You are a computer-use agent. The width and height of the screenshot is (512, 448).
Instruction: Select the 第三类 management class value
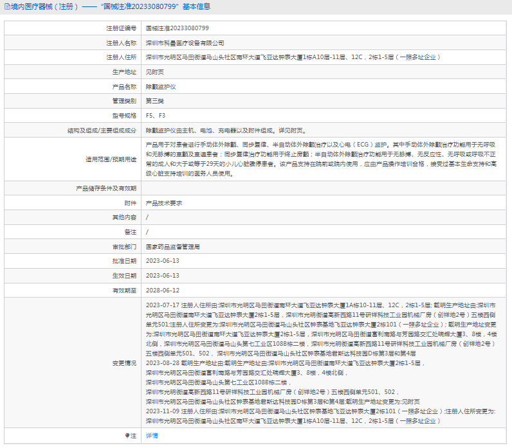155,101
